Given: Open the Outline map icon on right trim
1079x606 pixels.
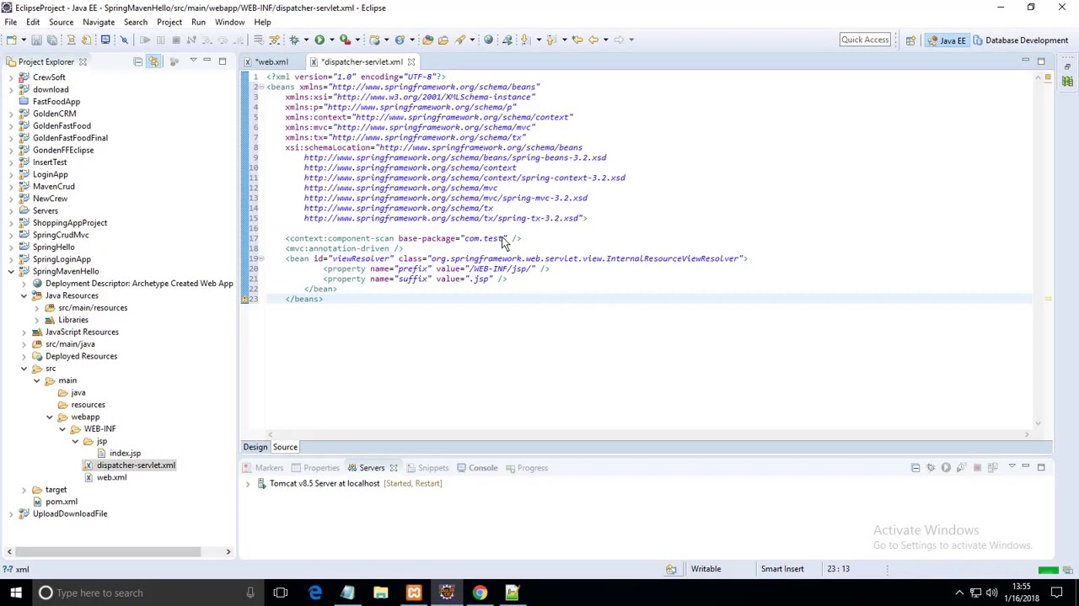Looking at the screenshot, I should pyautogui.click(x=1067, y=81).
